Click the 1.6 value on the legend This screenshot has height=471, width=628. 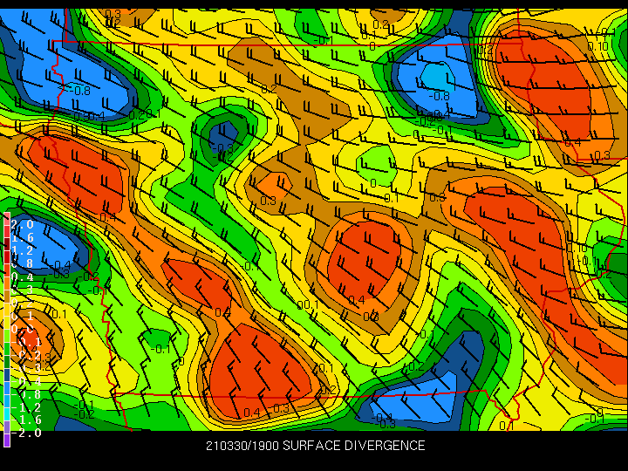click(22, 238)
